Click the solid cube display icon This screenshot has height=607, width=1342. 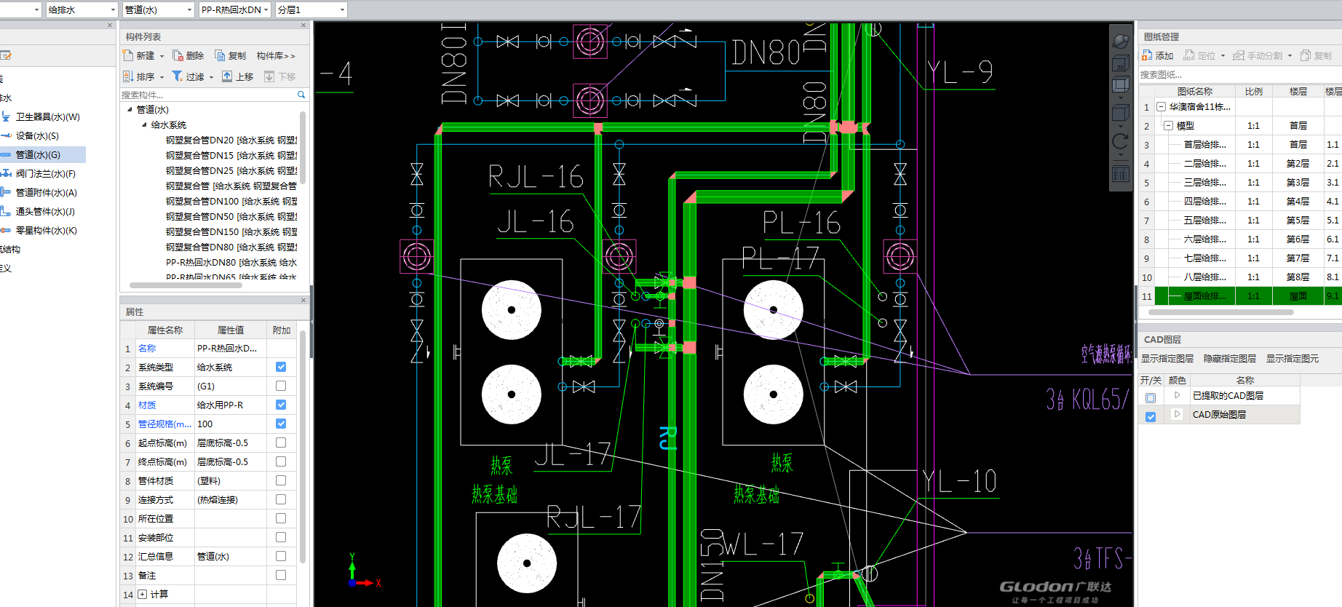tap(1121, 113)
